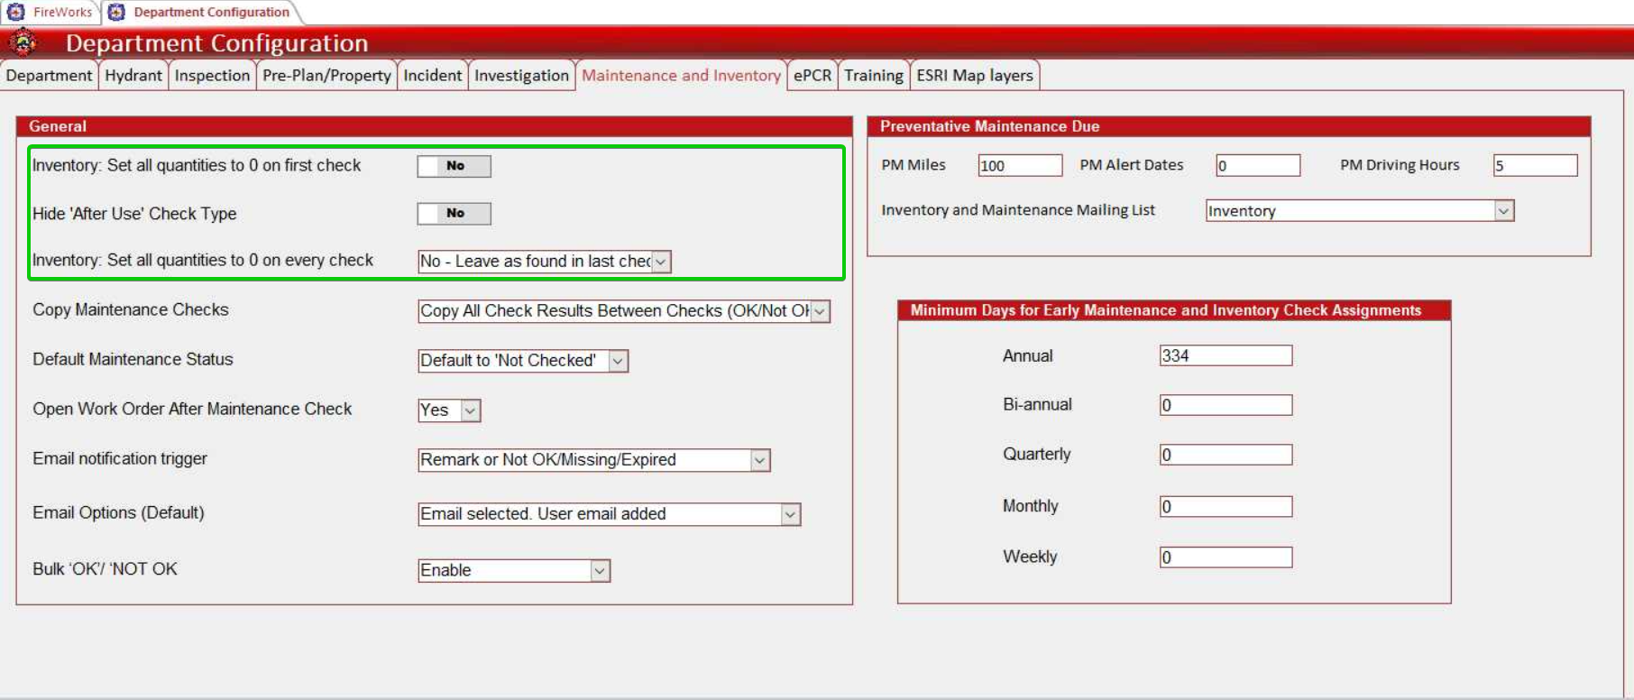The width and height of the screenshot is (1634, 700).
Task: Open 'Set quantities to 0 on every check' dropdown
Action: [x=661, y=262]
